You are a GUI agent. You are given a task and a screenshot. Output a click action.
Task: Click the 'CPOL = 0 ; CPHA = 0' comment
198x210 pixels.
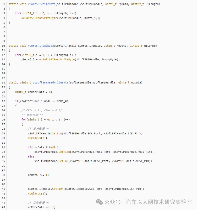pyautogui.click(x=42, y=110)
